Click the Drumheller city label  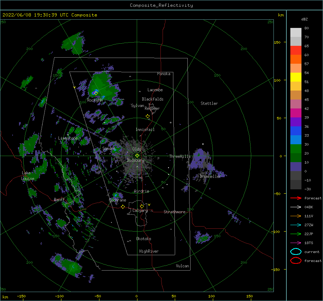[x=210, y=176]
